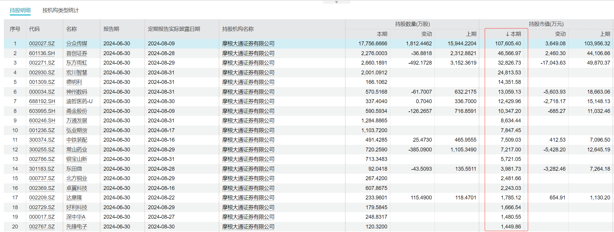Select value 107,605.40 in 分众传媒 row
The width and height of the screenshot is (614, 232).
pos(508,44)
